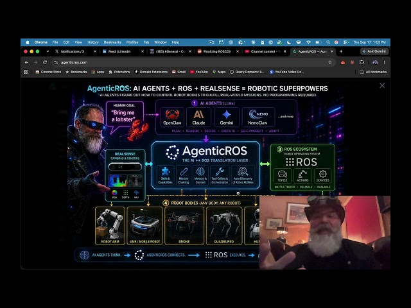Viewport: 411px width, 308px height.
Task: Open the Extensions puzzle toolbar icon
Action: pyautogui.click(x=362, y=62)
